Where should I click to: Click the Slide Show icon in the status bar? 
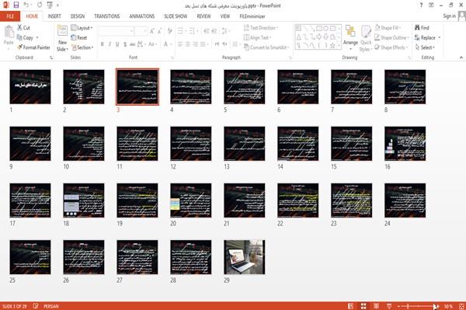coord(389,306)
